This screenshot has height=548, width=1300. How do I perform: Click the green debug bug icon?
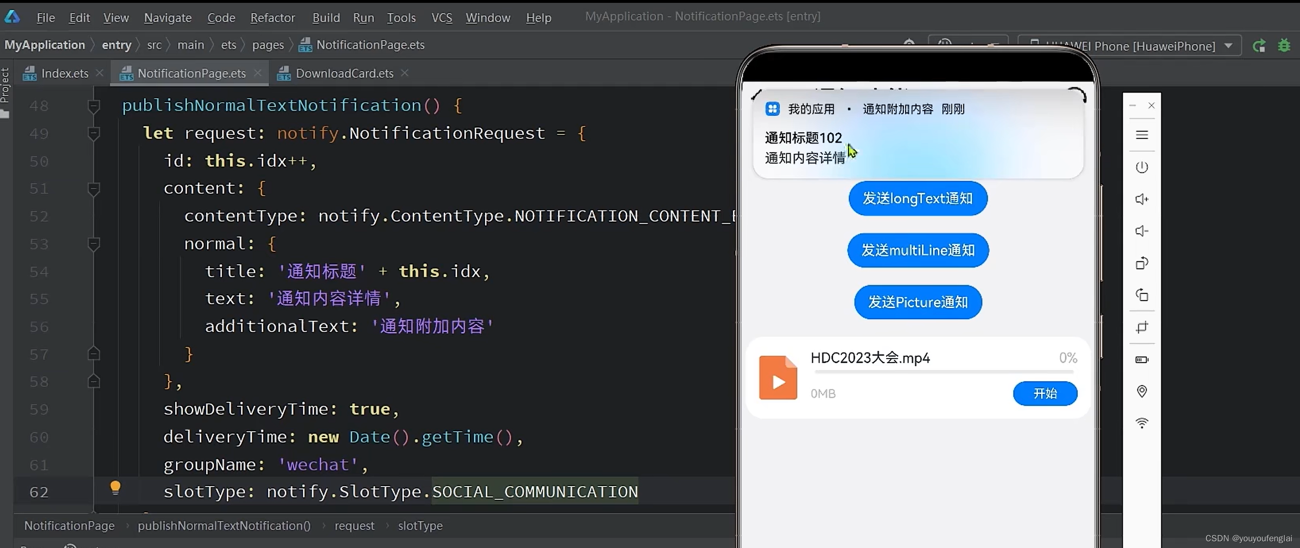point(1284,45)
